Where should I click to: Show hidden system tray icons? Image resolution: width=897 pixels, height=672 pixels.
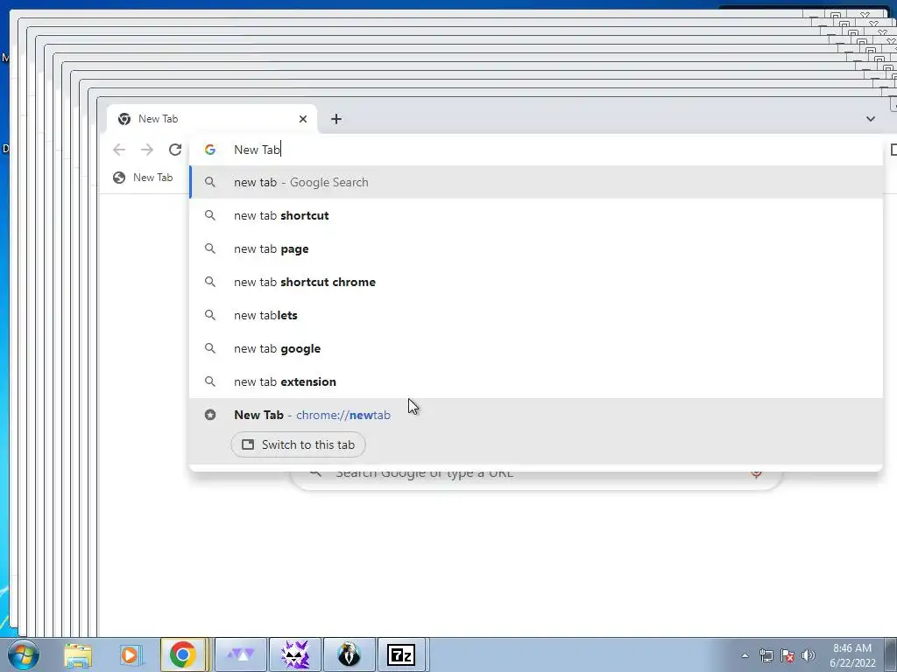(x=745, y=655)
